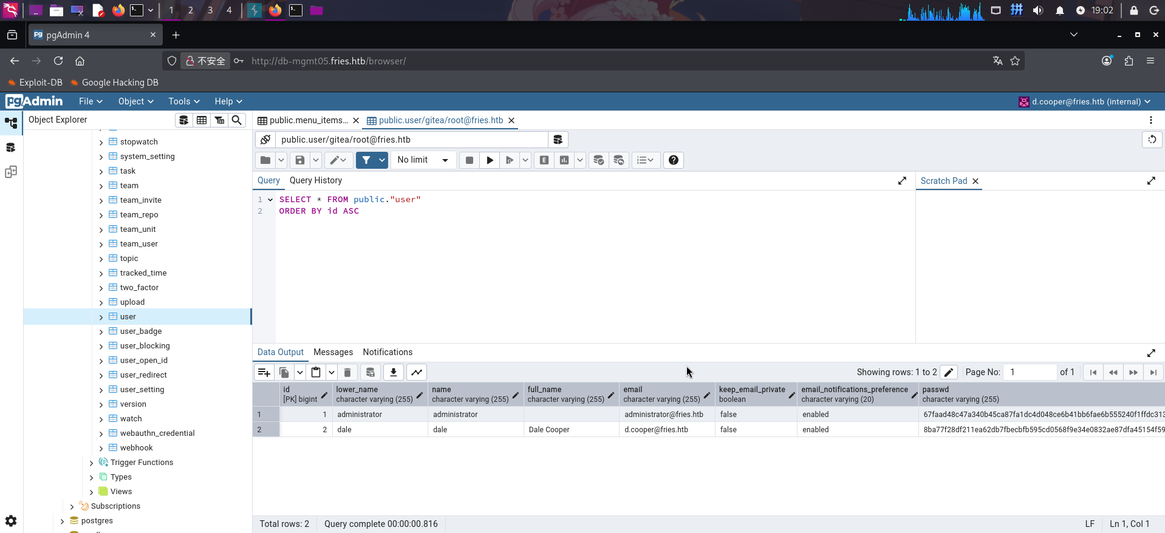Stop the running query with the stop button
1165x533 pixels.
[x=470, y=160]
